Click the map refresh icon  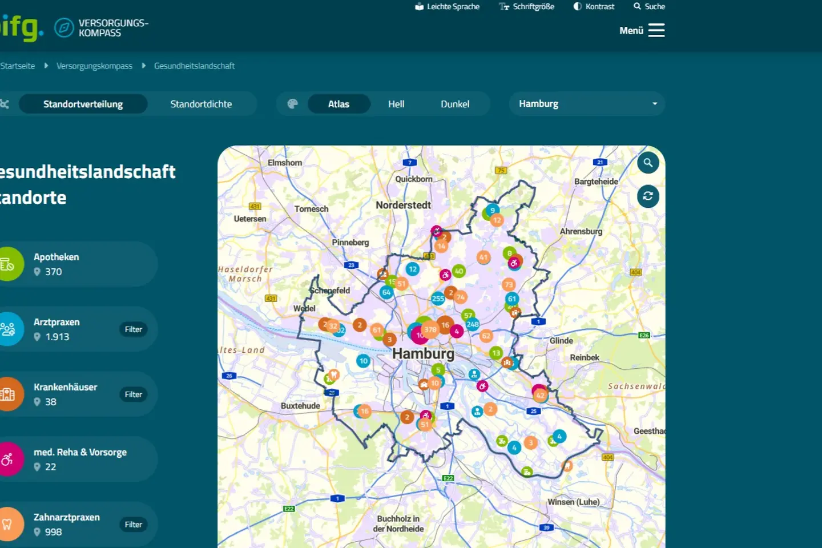(648, 196)
